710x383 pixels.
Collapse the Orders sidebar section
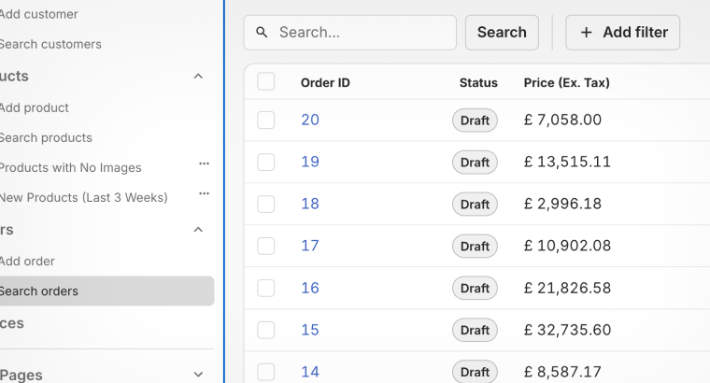click(x=198, y=230)
